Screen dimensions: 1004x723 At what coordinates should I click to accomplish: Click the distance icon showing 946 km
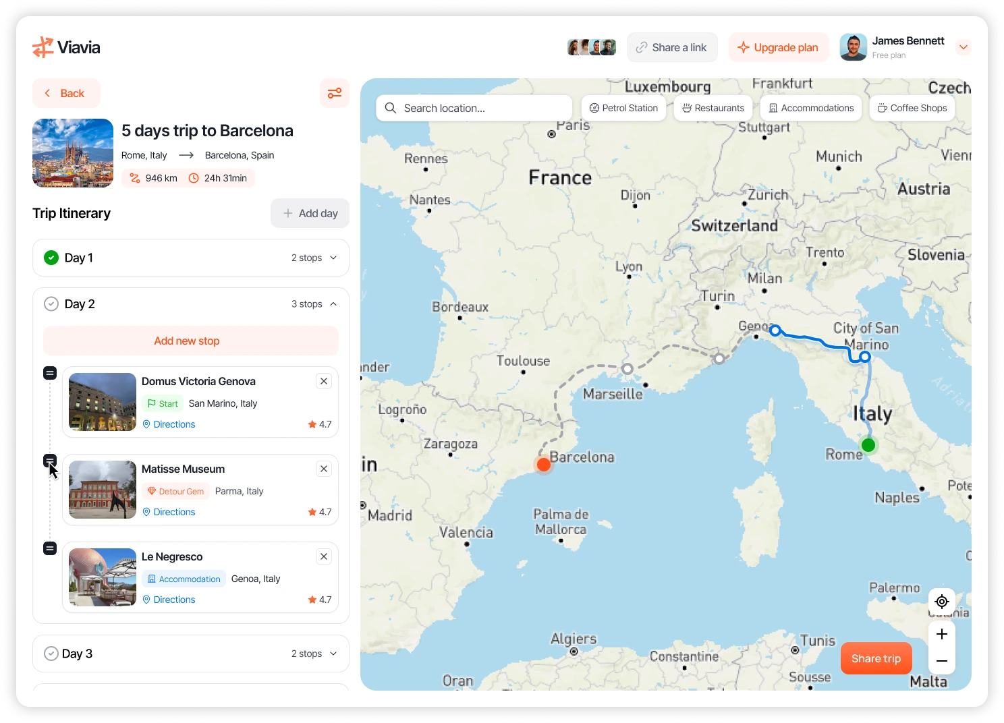(x=135, y=178)
